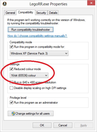The width and height of the screenshot is (97, 132).
Task: Open the Windows XP (Service Pack 3) dropdown
Action: pyautogui.click(x=39, y=53)
